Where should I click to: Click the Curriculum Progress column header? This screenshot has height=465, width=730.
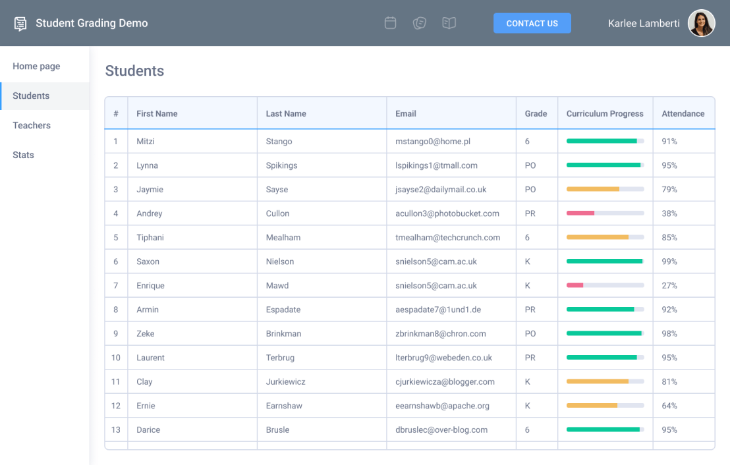pyautogui.click(x=605, y=113)
